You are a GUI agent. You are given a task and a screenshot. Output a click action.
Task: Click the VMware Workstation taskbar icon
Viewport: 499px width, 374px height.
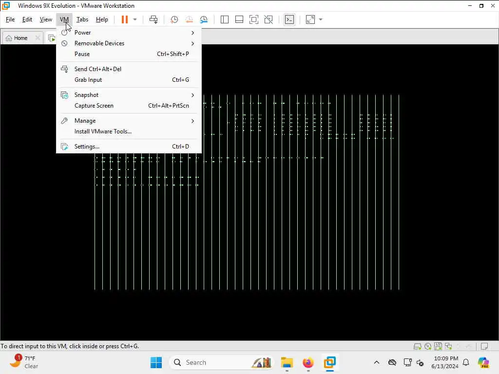click(330, 362)
